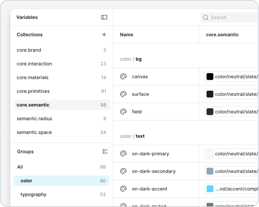
Task: Click the palette icon next to field
Action: [123, 112]
